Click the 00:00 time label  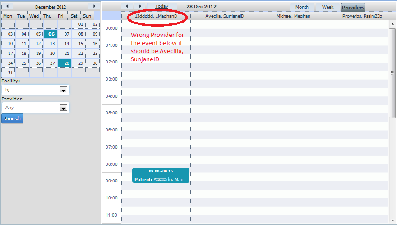click(111, 28)
